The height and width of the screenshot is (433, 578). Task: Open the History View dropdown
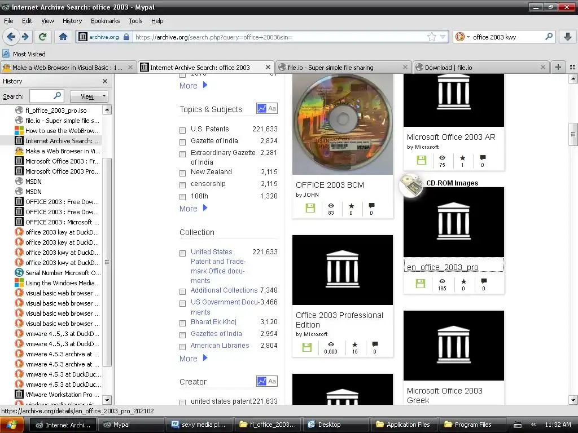click(89, 96)
